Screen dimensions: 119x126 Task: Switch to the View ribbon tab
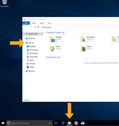49,23
